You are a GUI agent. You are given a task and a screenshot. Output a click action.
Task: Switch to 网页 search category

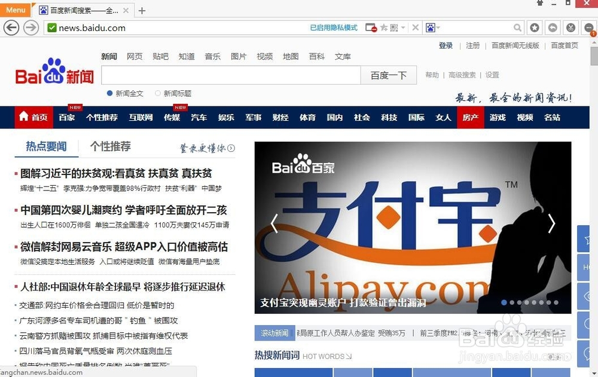pyautogui.click(x=135, y=56)
